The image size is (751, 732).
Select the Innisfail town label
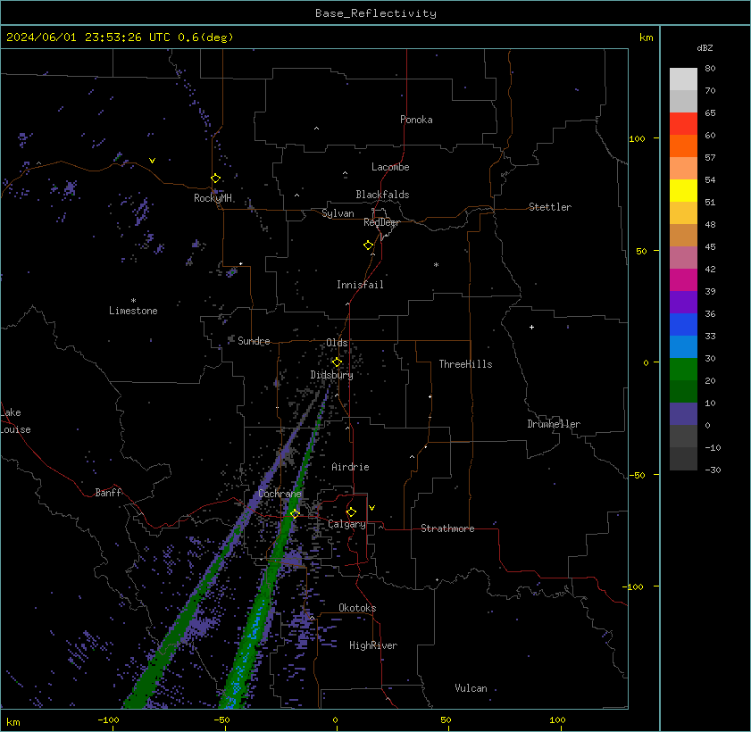tap(360, 285)
